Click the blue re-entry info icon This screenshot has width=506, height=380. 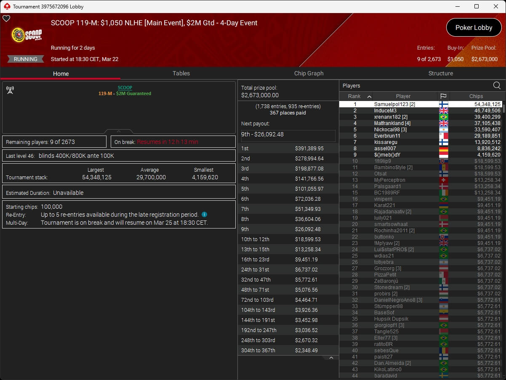coord(204,215)
